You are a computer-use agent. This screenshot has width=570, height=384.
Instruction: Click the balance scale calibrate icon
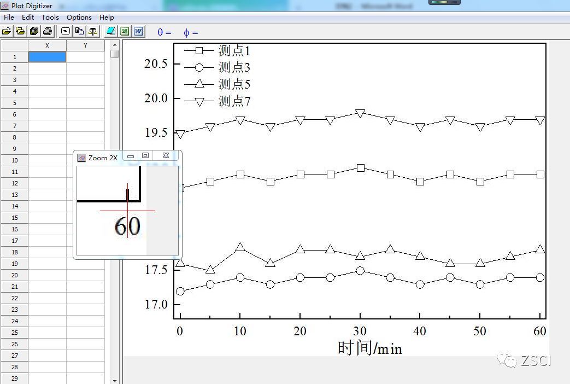click(93, 32)
